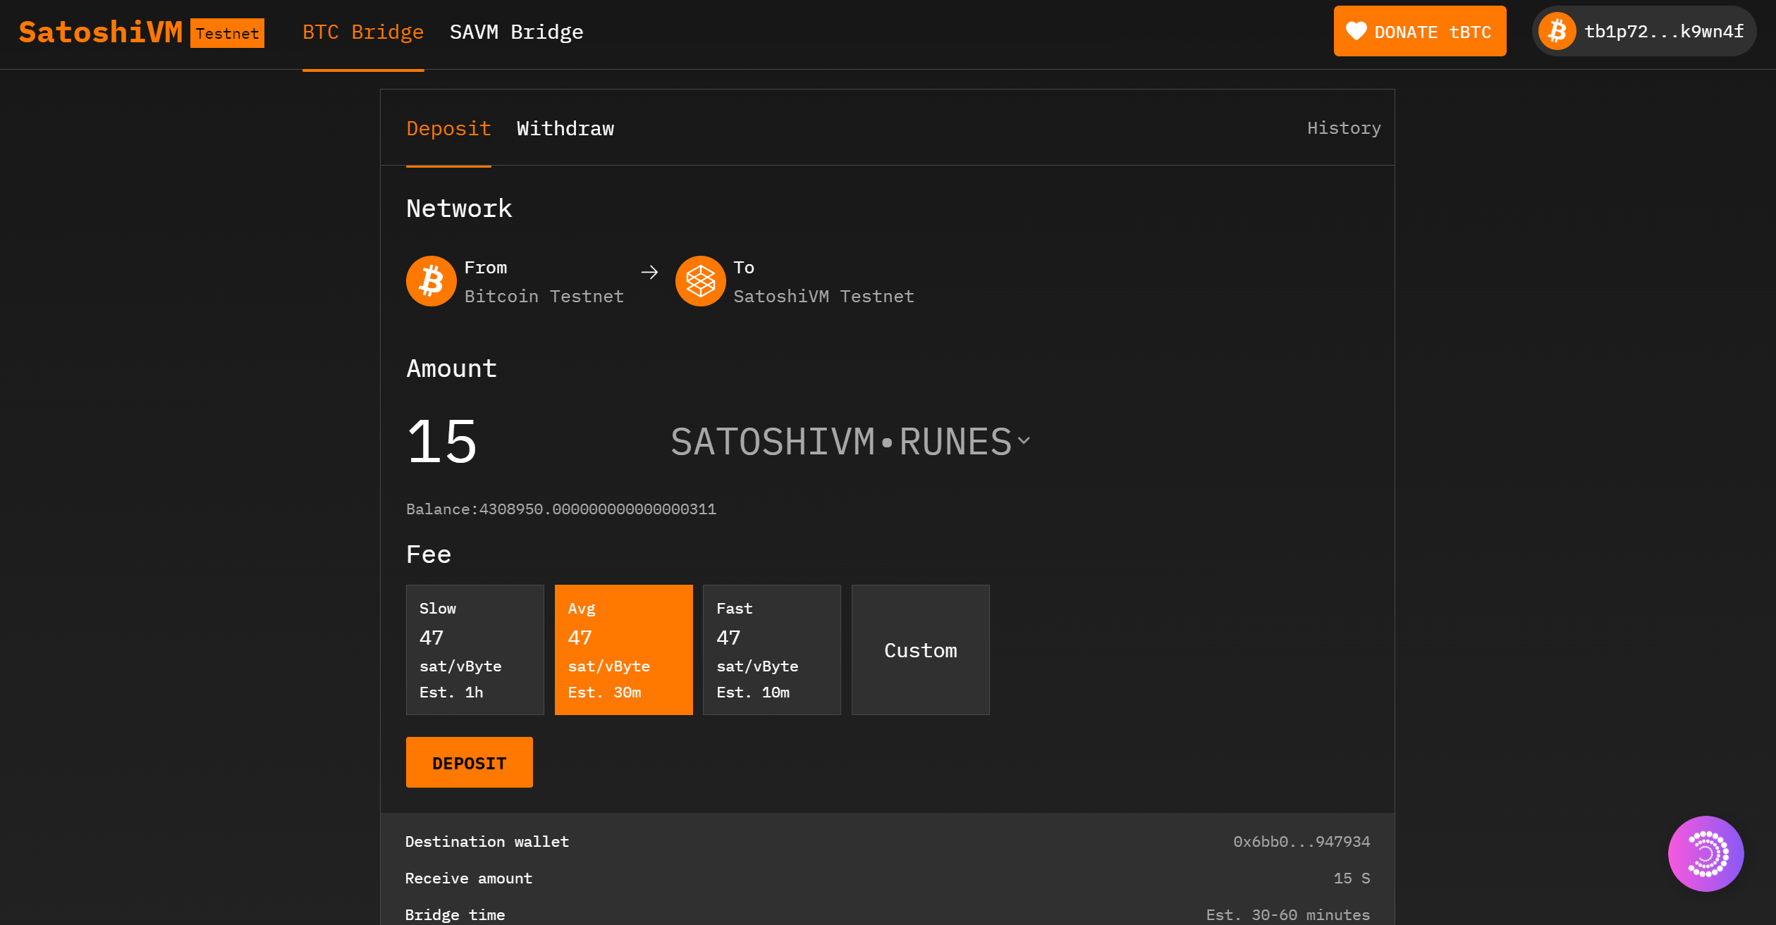Screen dimensions: 1776x925
Task: Click the SatoshiVM Testnet network label
Action: tap(824, 297)
